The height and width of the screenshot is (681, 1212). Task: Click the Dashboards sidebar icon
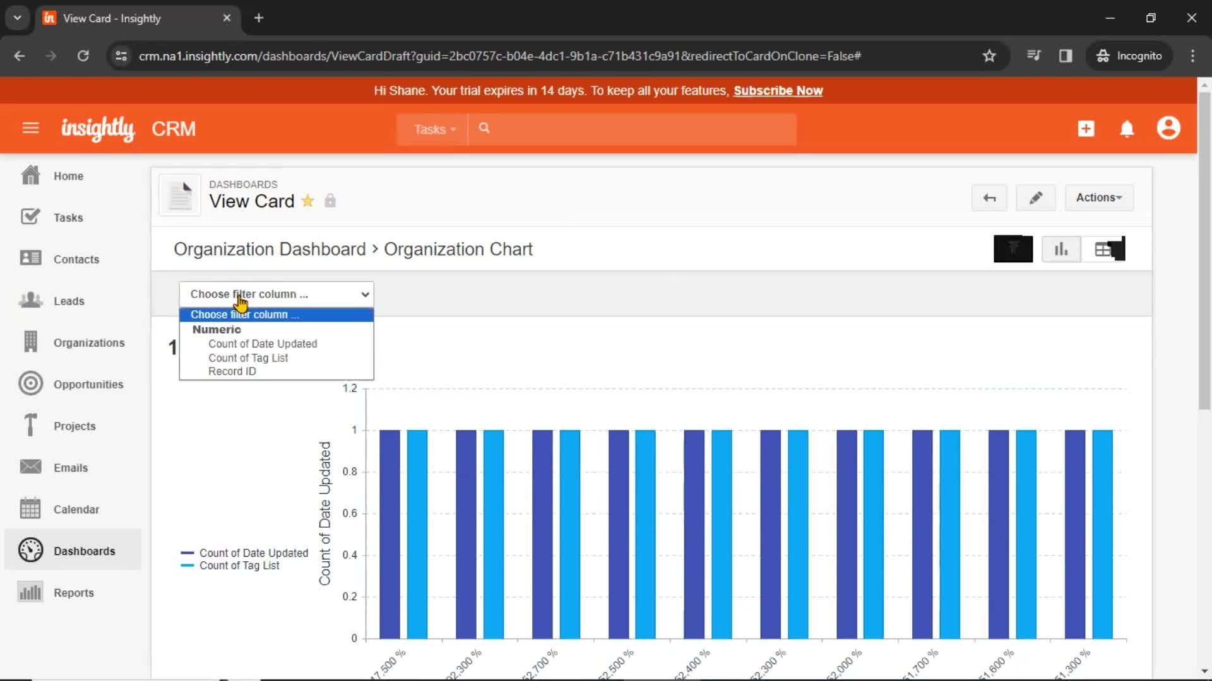(x=30, y=550)
